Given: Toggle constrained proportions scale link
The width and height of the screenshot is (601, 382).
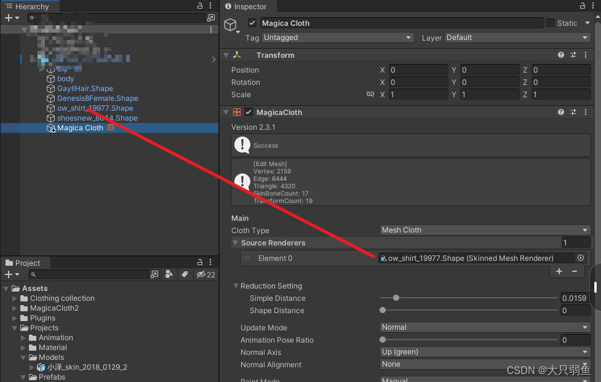Looking at the screenshot, I should (x=370, y=94).
